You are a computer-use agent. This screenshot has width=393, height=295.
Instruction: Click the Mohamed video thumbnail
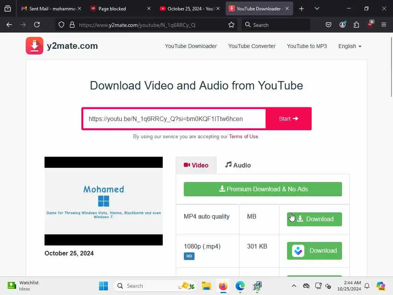[104, 201]
